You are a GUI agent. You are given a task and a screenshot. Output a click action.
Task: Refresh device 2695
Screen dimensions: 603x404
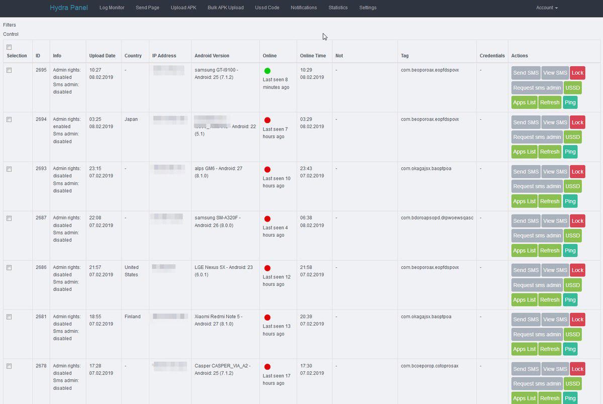coord(550,103)
